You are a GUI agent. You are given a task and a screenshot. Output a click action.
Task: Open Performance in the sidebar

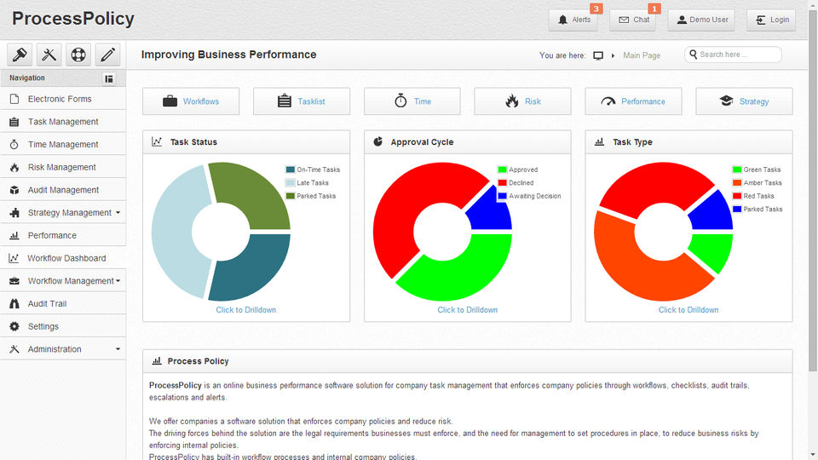[x=62, y=235]
